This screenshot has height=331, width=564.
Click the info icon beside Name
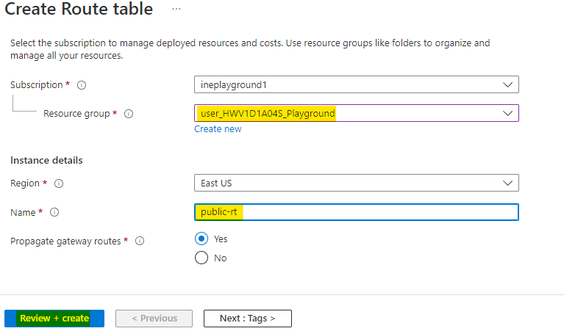click(x=54, y=212)
